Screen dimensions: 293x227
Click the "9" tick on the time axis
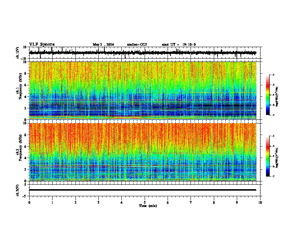[237, 203]
